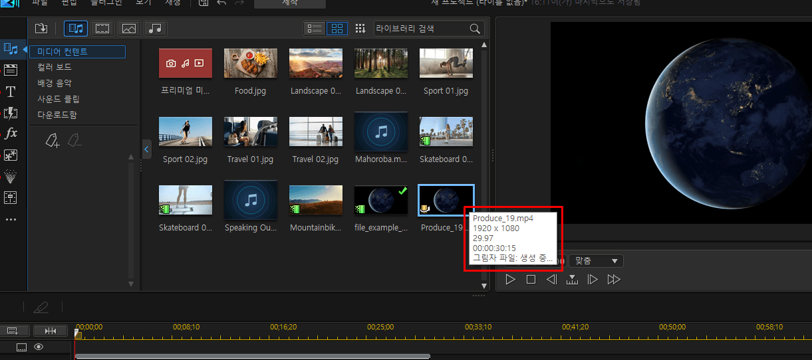Click the 제작 produce button
The height and width of the screenshot is (360, 812).
[x=290, y=4]
